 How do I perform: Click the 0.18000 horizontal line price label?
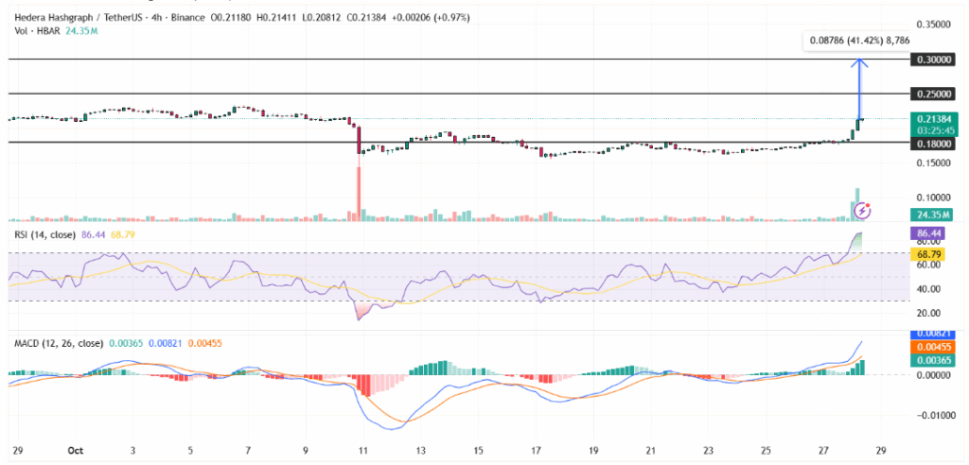[x=931, y=143]
